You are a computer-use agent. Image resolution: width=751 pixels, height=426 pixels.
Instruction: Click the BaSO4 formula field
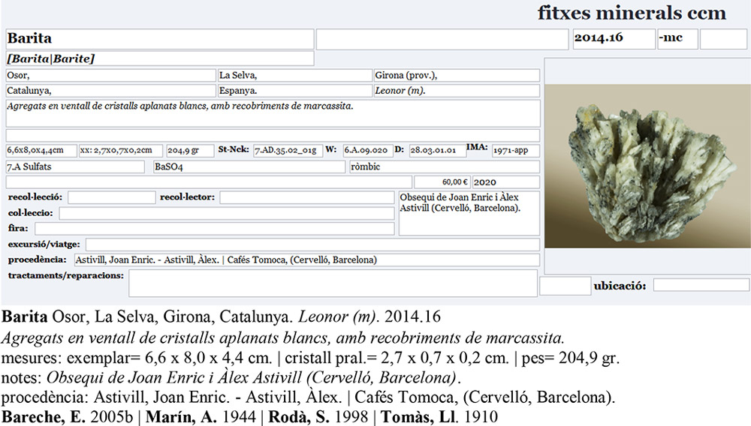click(x=249, y=166)
